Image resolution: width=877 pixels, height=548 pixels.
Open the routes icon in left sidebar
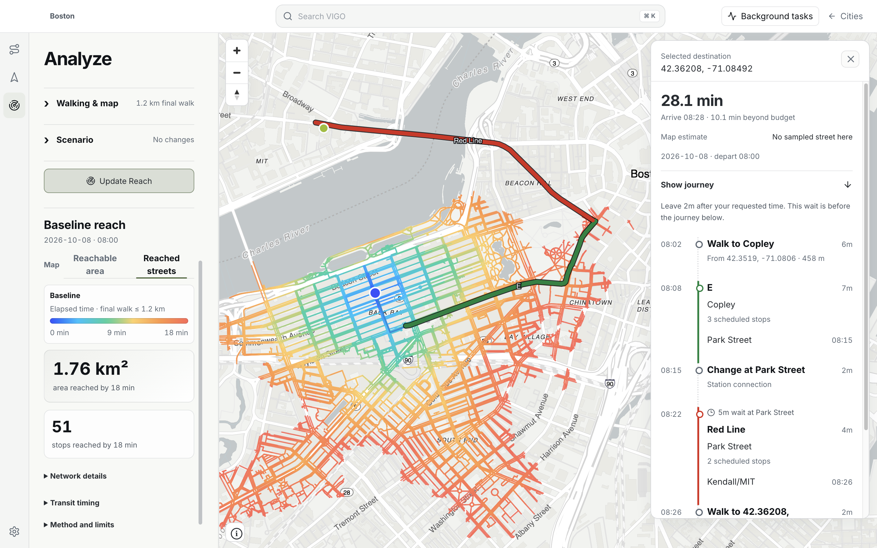point(14,49)
